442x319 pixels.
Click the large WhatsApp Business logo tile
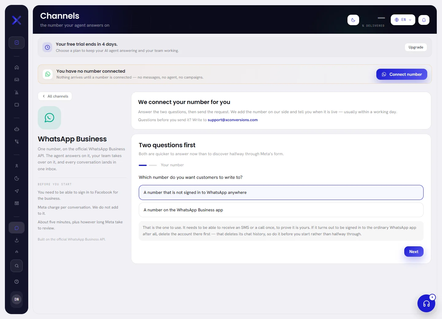(49, 118)
